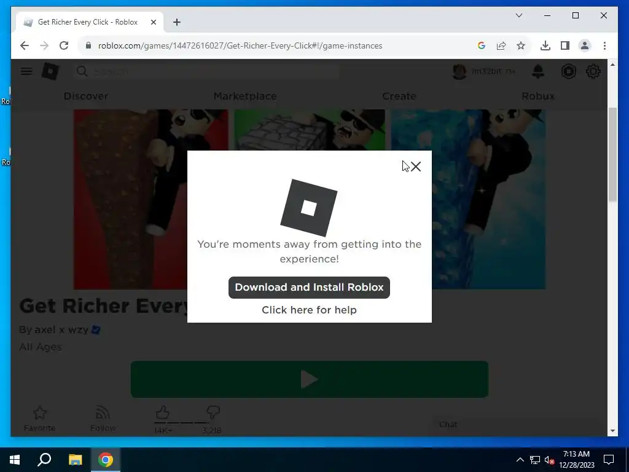Reload the Roblox page
The width and height of the screenshot is (629, 472).
click(64, 45)
